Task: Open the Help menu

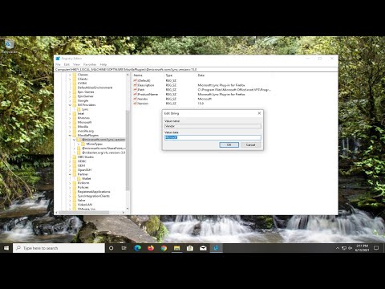Action: tap(103, 64)
